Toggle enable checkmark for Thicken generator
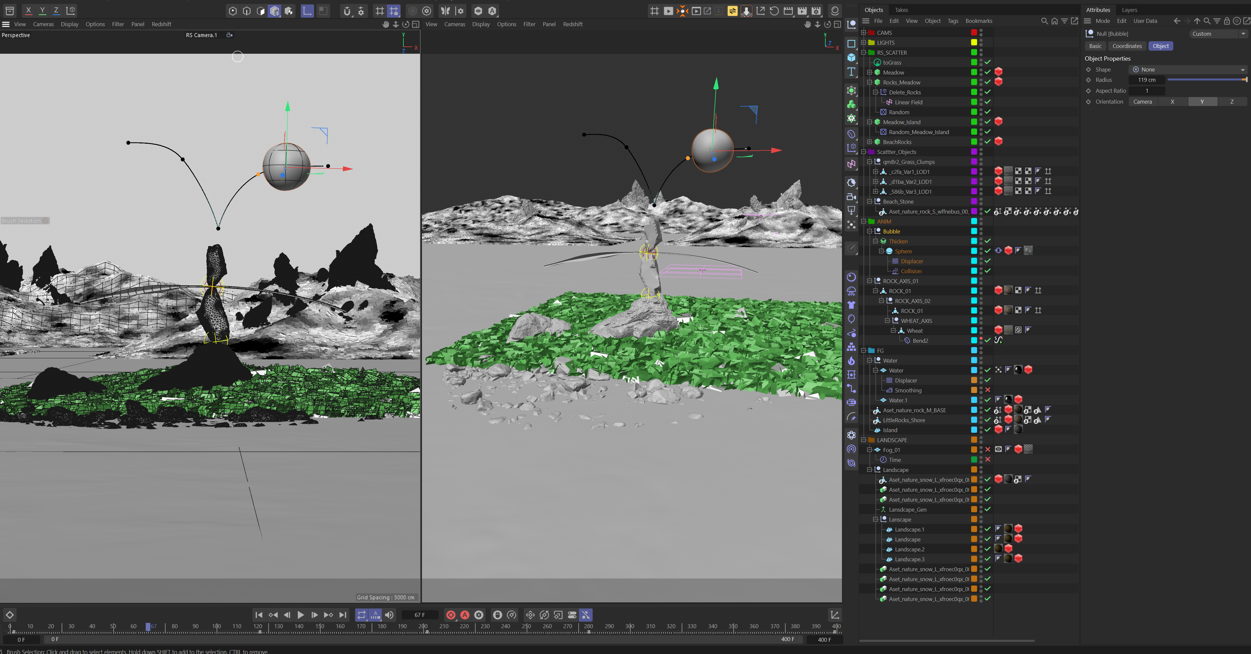 pos(988,241)
